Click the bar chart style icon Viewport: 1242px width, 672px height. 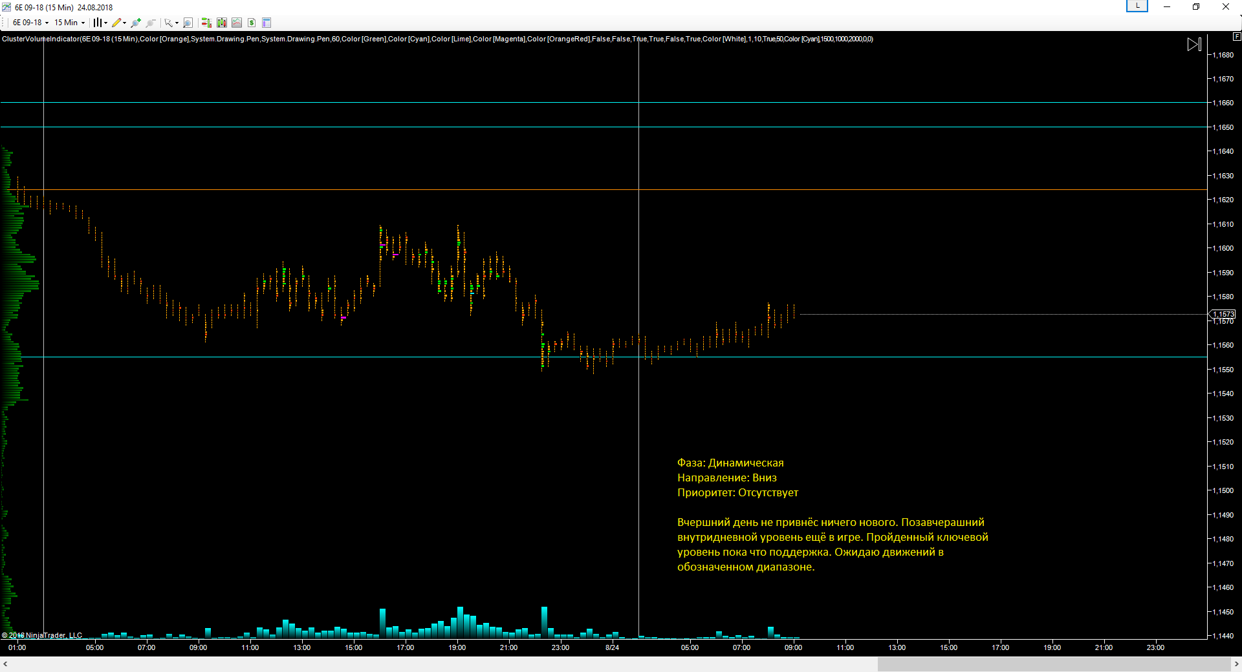point(97,23)
